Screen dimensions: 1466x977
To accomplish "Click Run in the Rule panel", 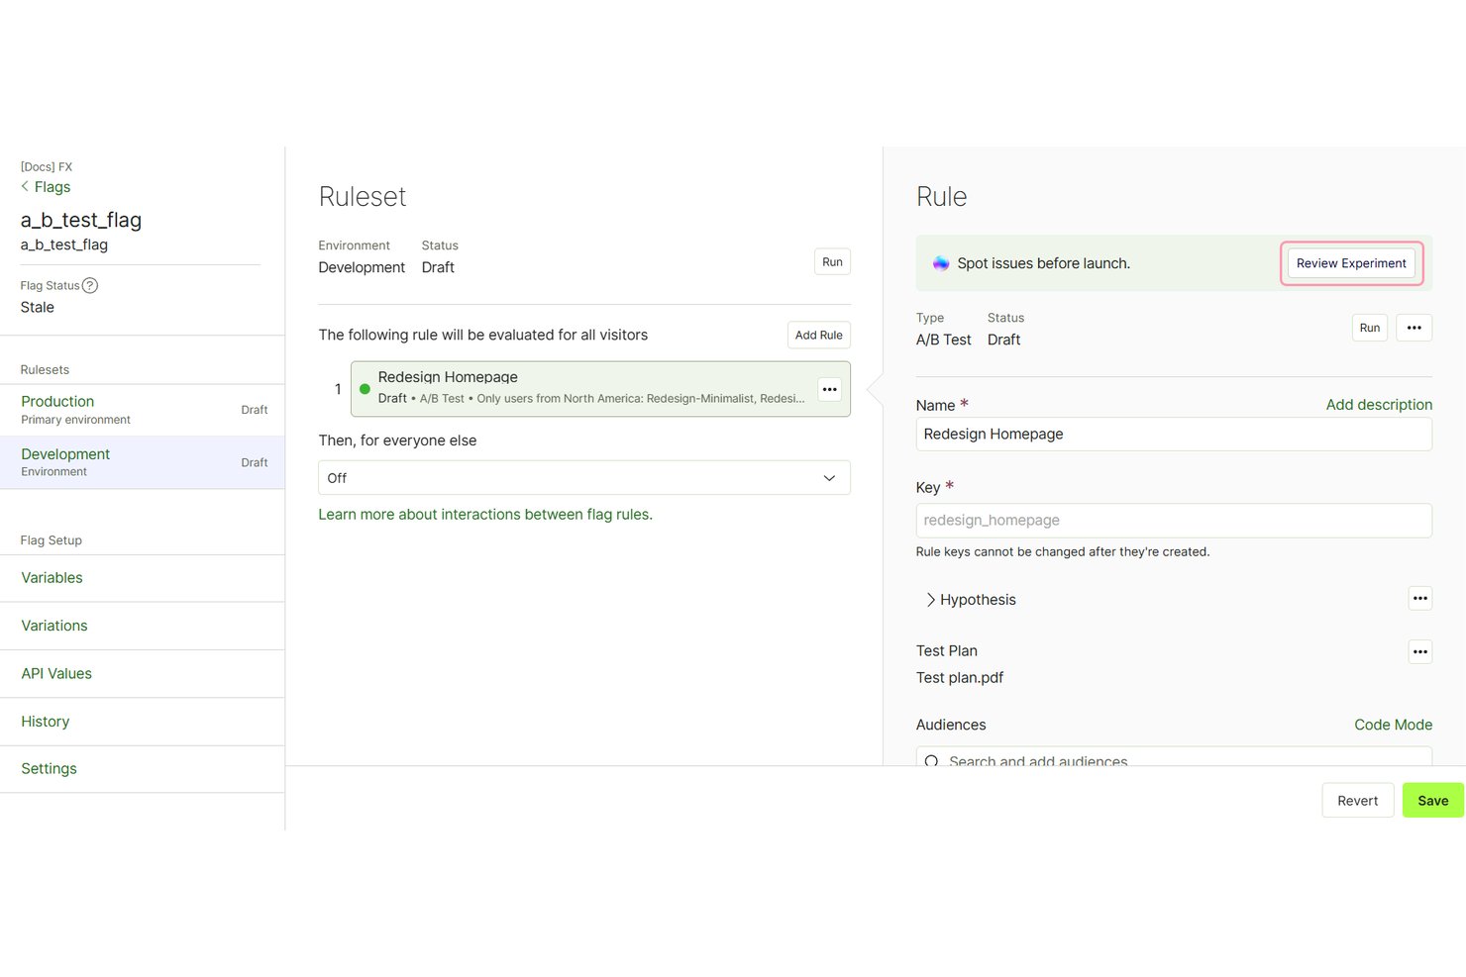I will pyautogui.click(x=1370, y=328).
